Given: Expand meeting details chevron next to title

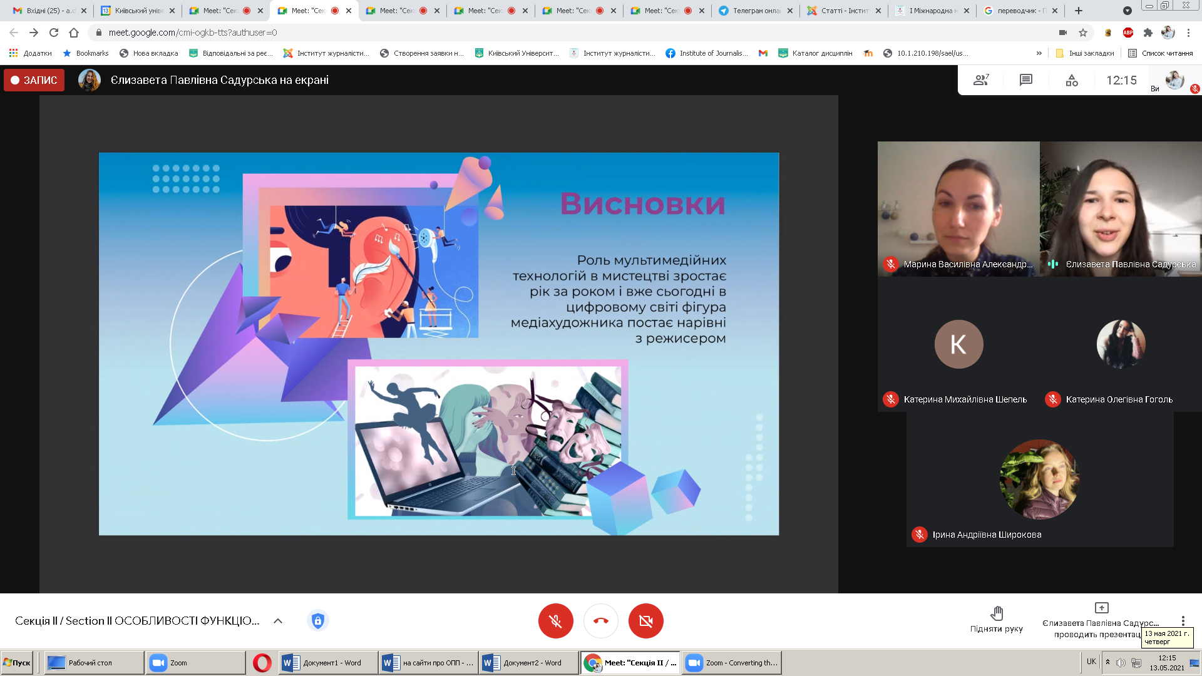Looking at the screenshot, I should [278, 621].
